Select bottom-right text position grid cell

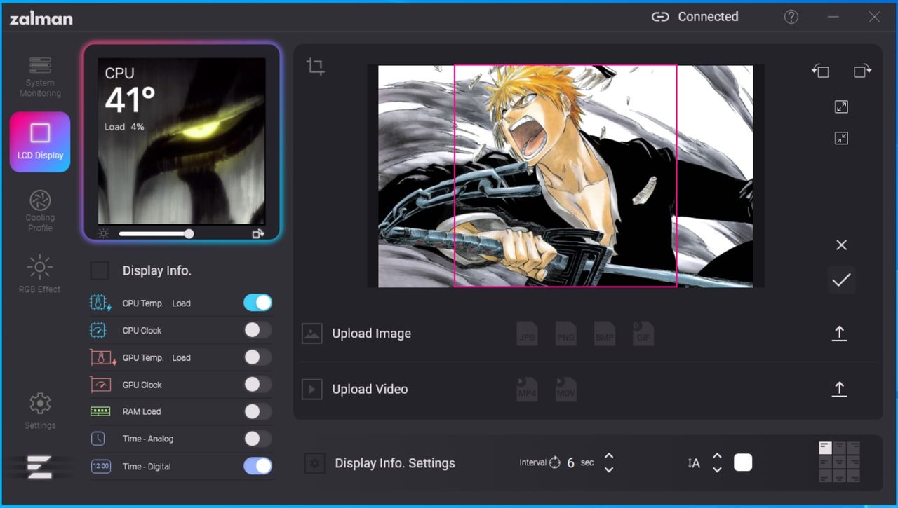pos(854,476)
